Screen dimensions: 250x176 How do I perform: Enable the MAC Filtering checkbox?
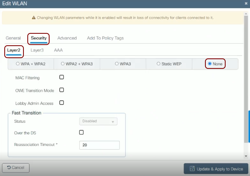(62, 77)
